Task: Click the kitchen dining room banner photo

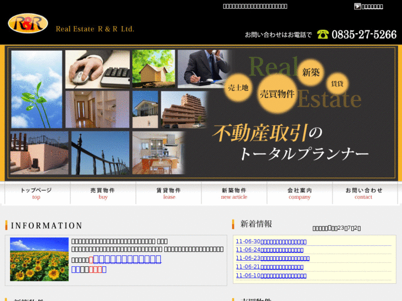Action: [x=158, y=153]
